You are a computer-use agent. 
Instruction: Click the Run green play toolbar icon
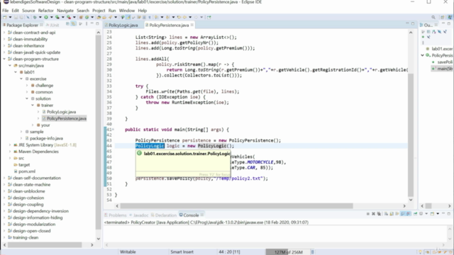[x=46, y=17]
